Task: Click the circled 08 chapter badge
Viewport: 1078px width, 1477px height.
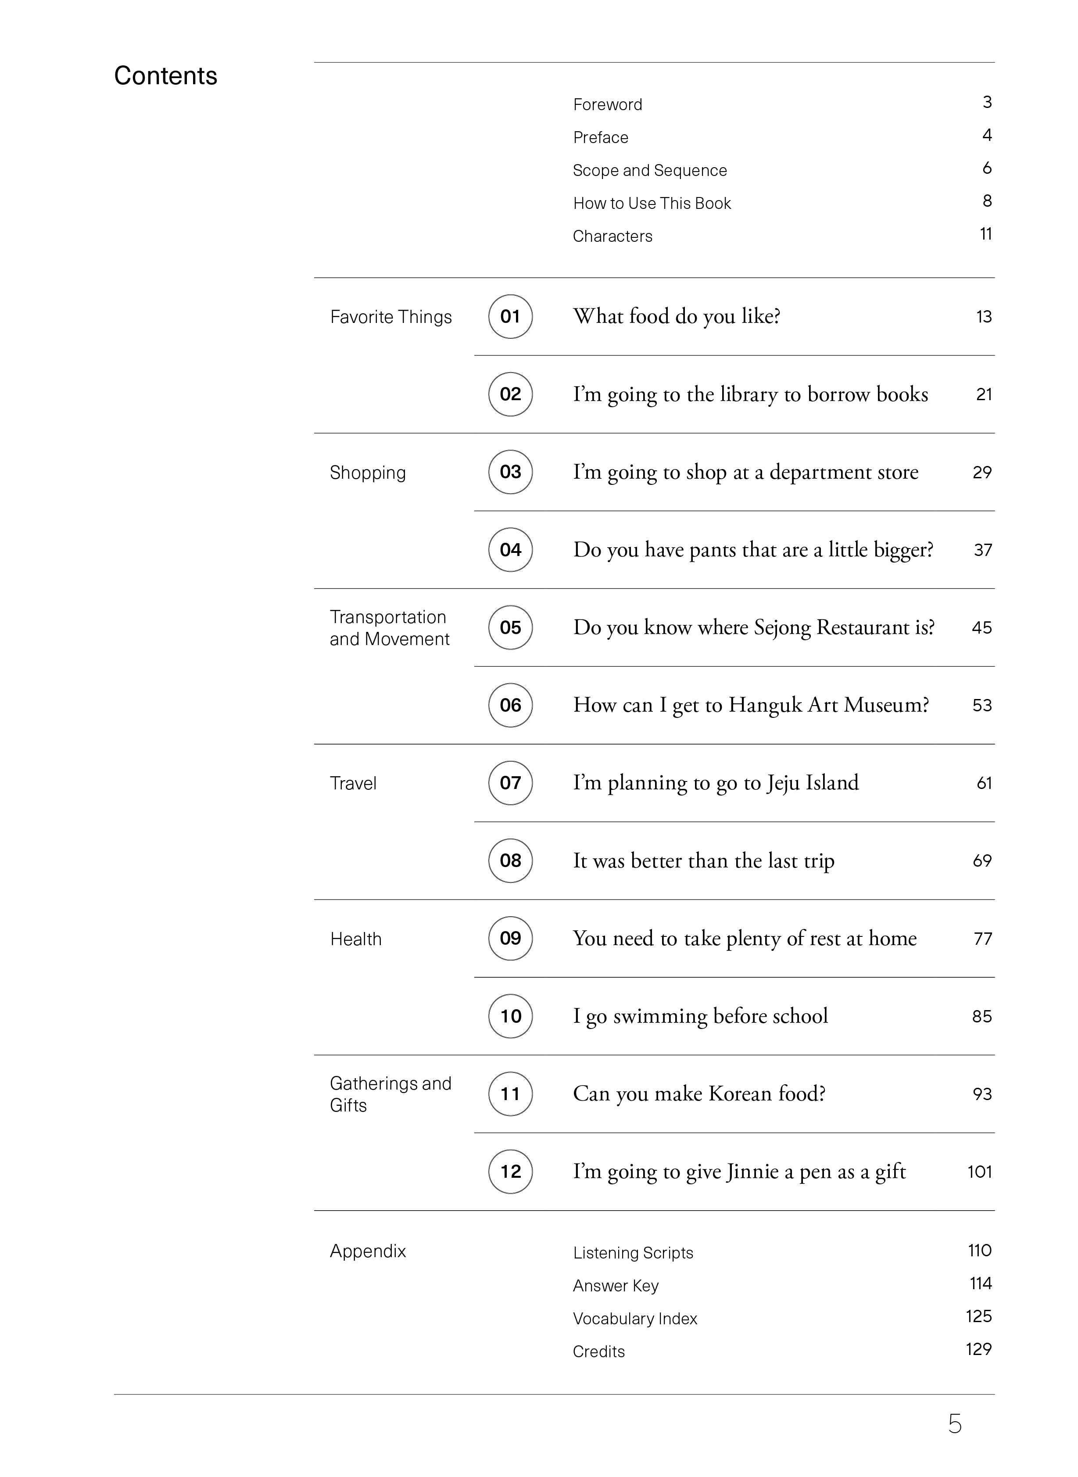Action: [x=510, y=860]
